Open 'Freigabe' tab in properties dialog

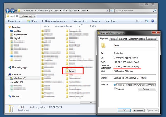[113, 39]
